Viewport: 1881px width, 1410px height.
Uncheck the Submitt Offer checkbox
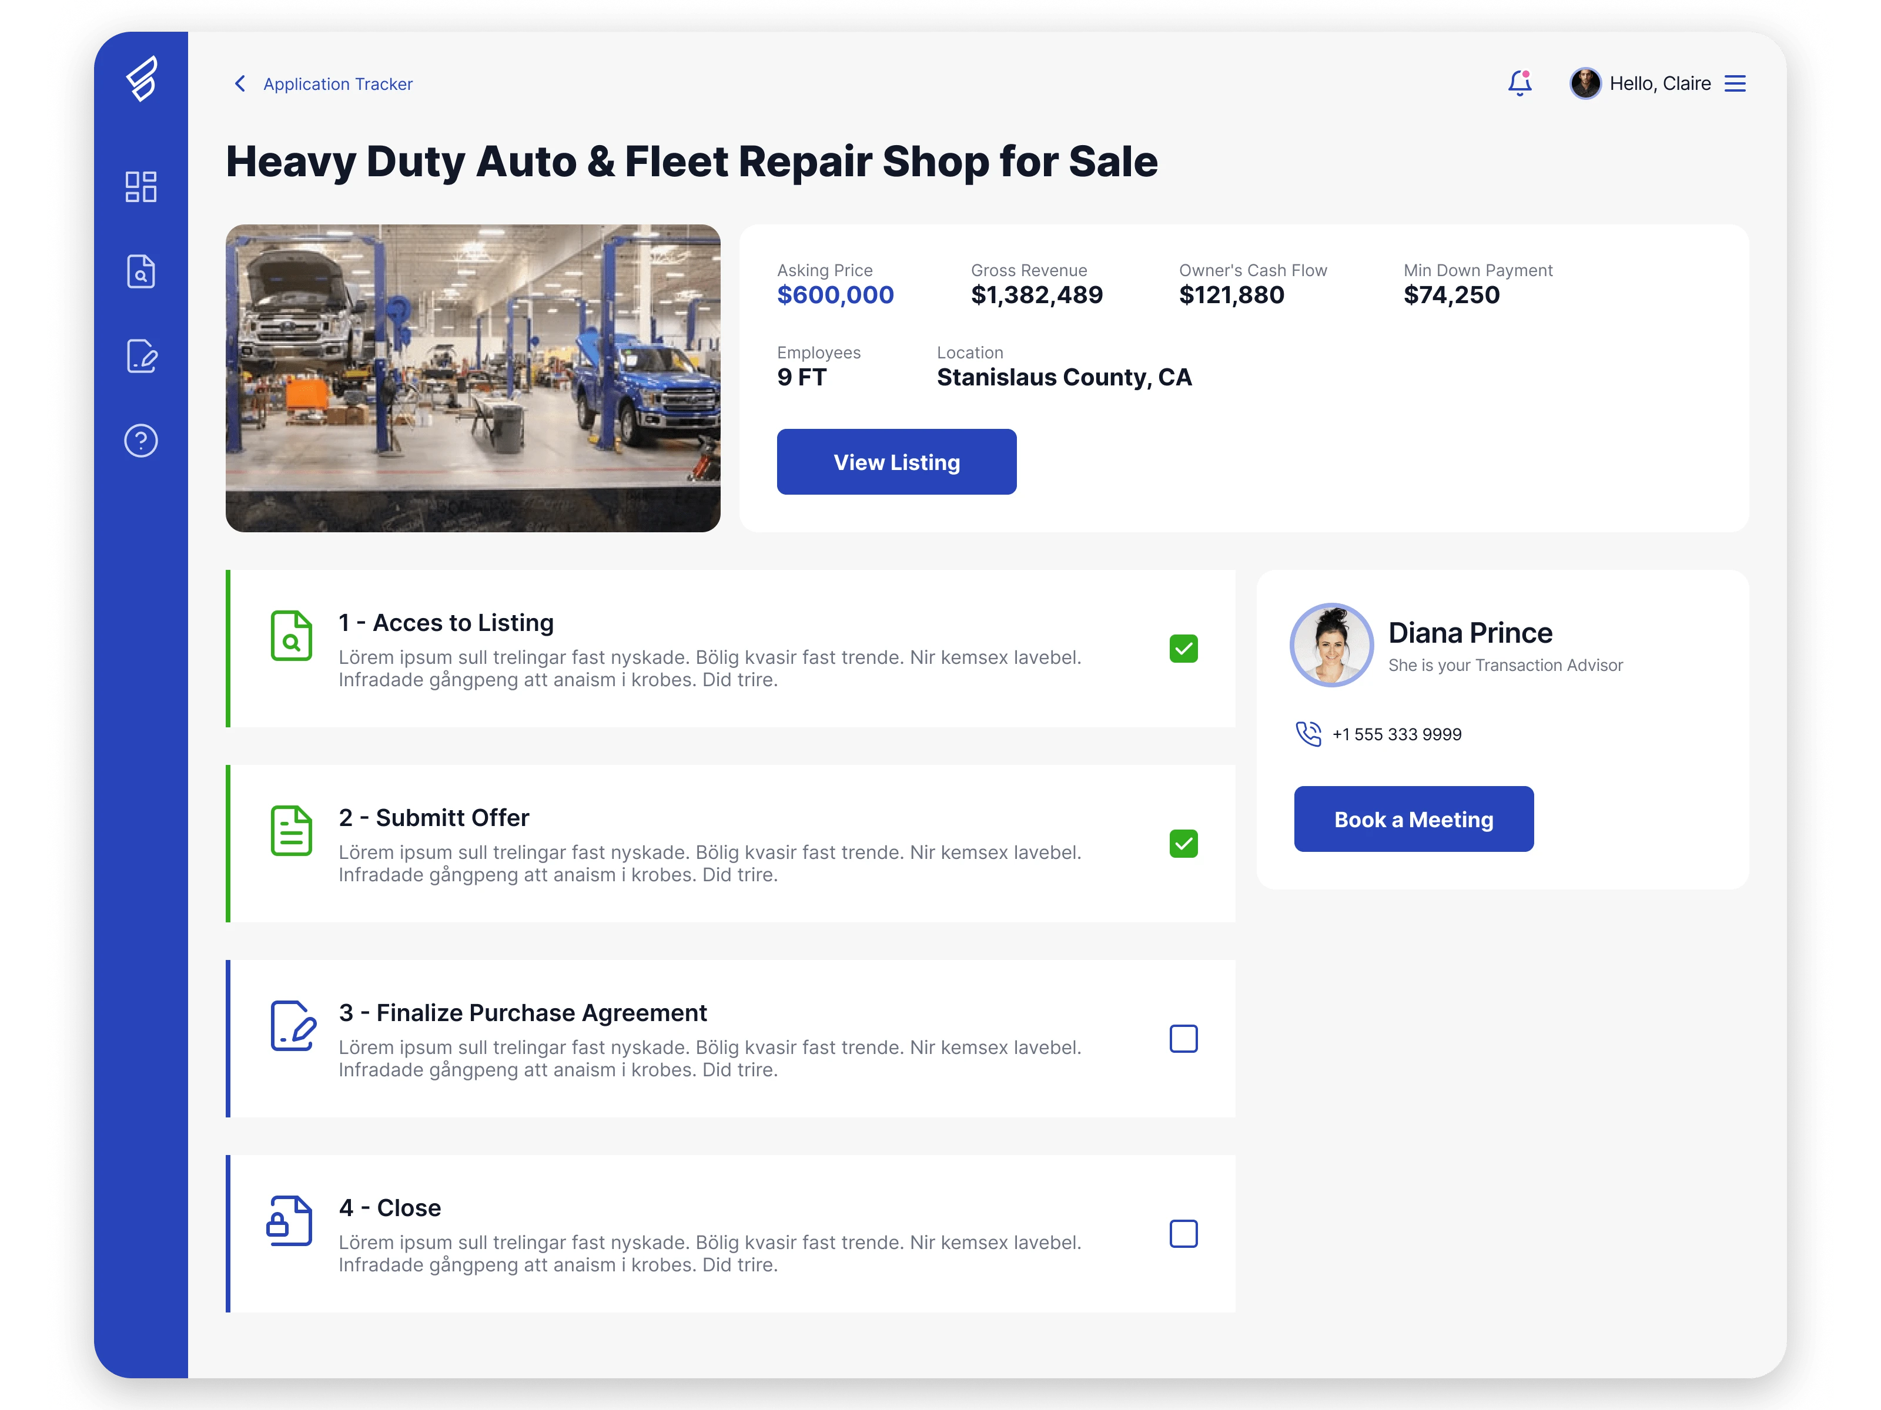[x=1183, y=844]
